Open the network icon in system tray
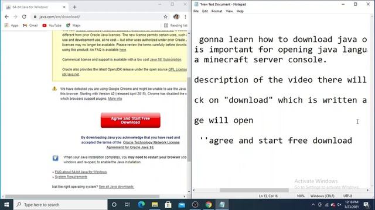The width and height of the screenshot is (375, 210). pyautogui.click(x=326, y=205)
